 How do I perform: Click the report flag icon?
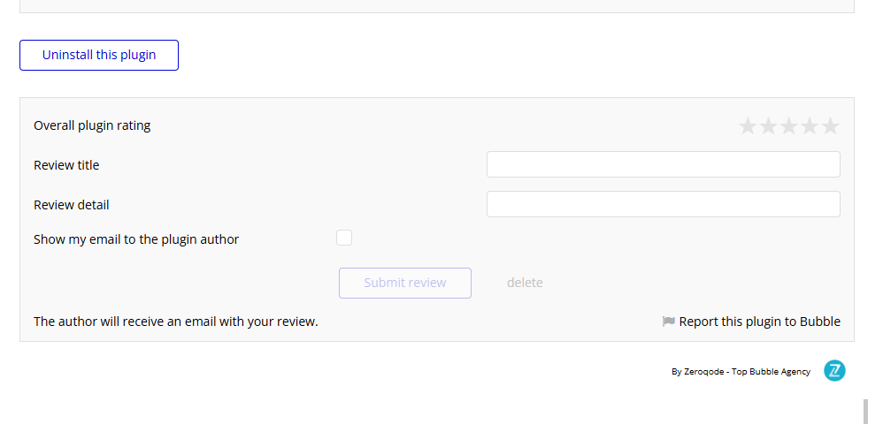tap(669, 322)
